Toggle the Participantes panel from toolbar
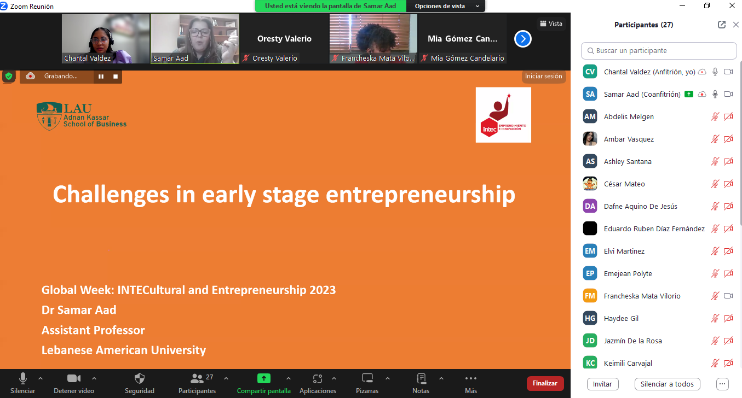742x398 pixels. pos(197,378)
